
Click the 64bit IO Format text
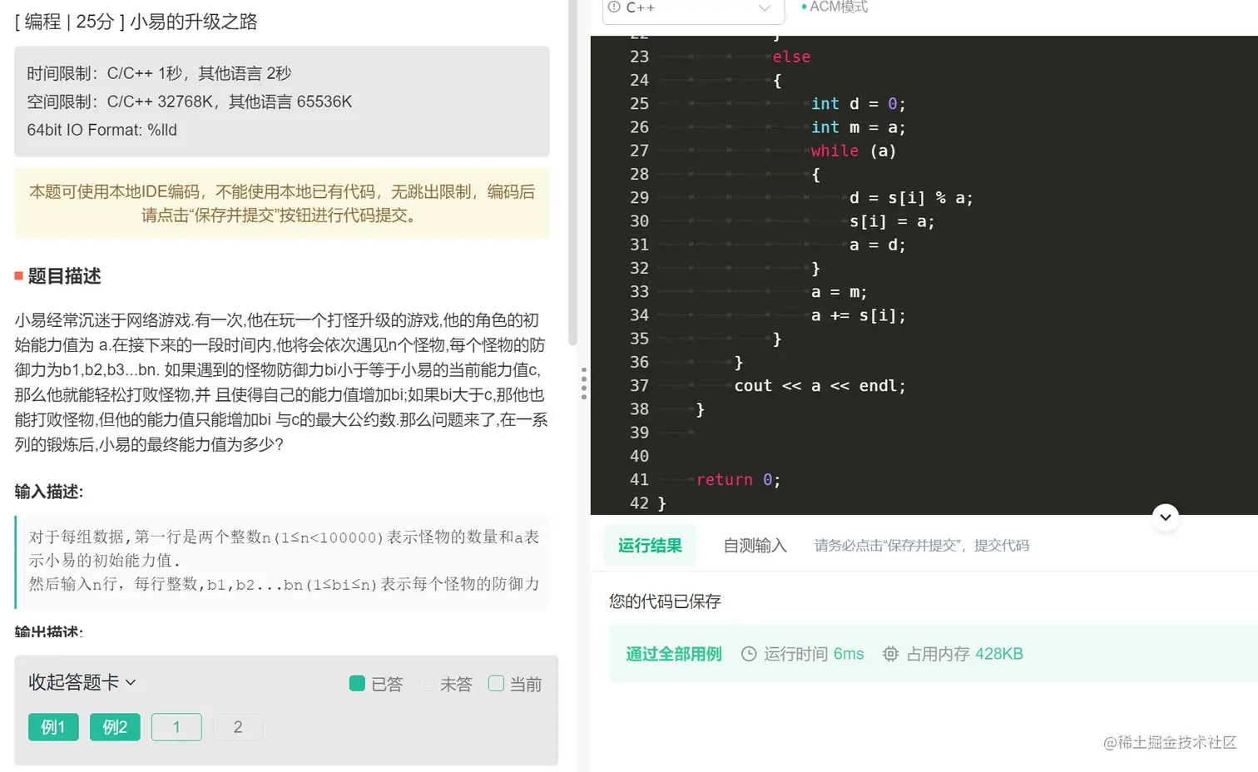coord(102,130)
